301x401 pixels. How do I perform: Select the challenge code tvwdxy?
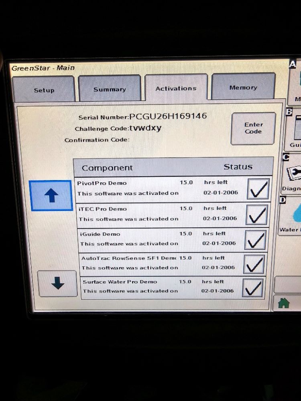pos(145,128)
